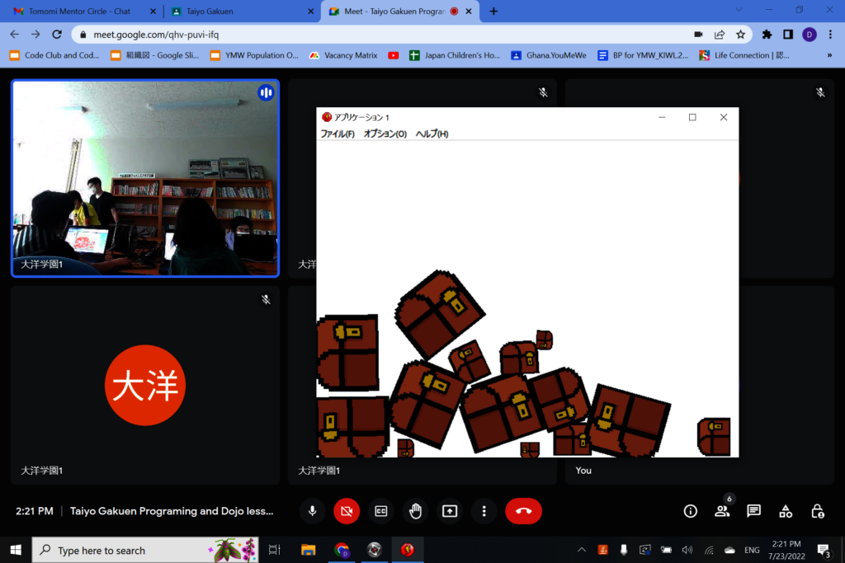Image resolution: width=845 pixels, height=563 pixels.
Task: Open the Windows Start menu
Action: [x=16, y=550]
